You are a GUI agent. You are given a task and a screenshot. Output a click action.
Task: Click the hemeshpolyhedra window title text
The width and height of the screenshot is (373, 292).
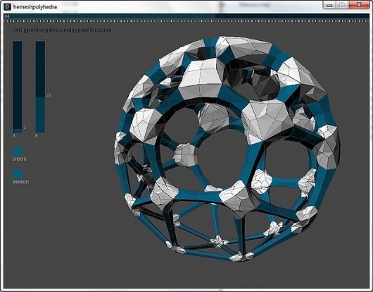tap(35, 7)
